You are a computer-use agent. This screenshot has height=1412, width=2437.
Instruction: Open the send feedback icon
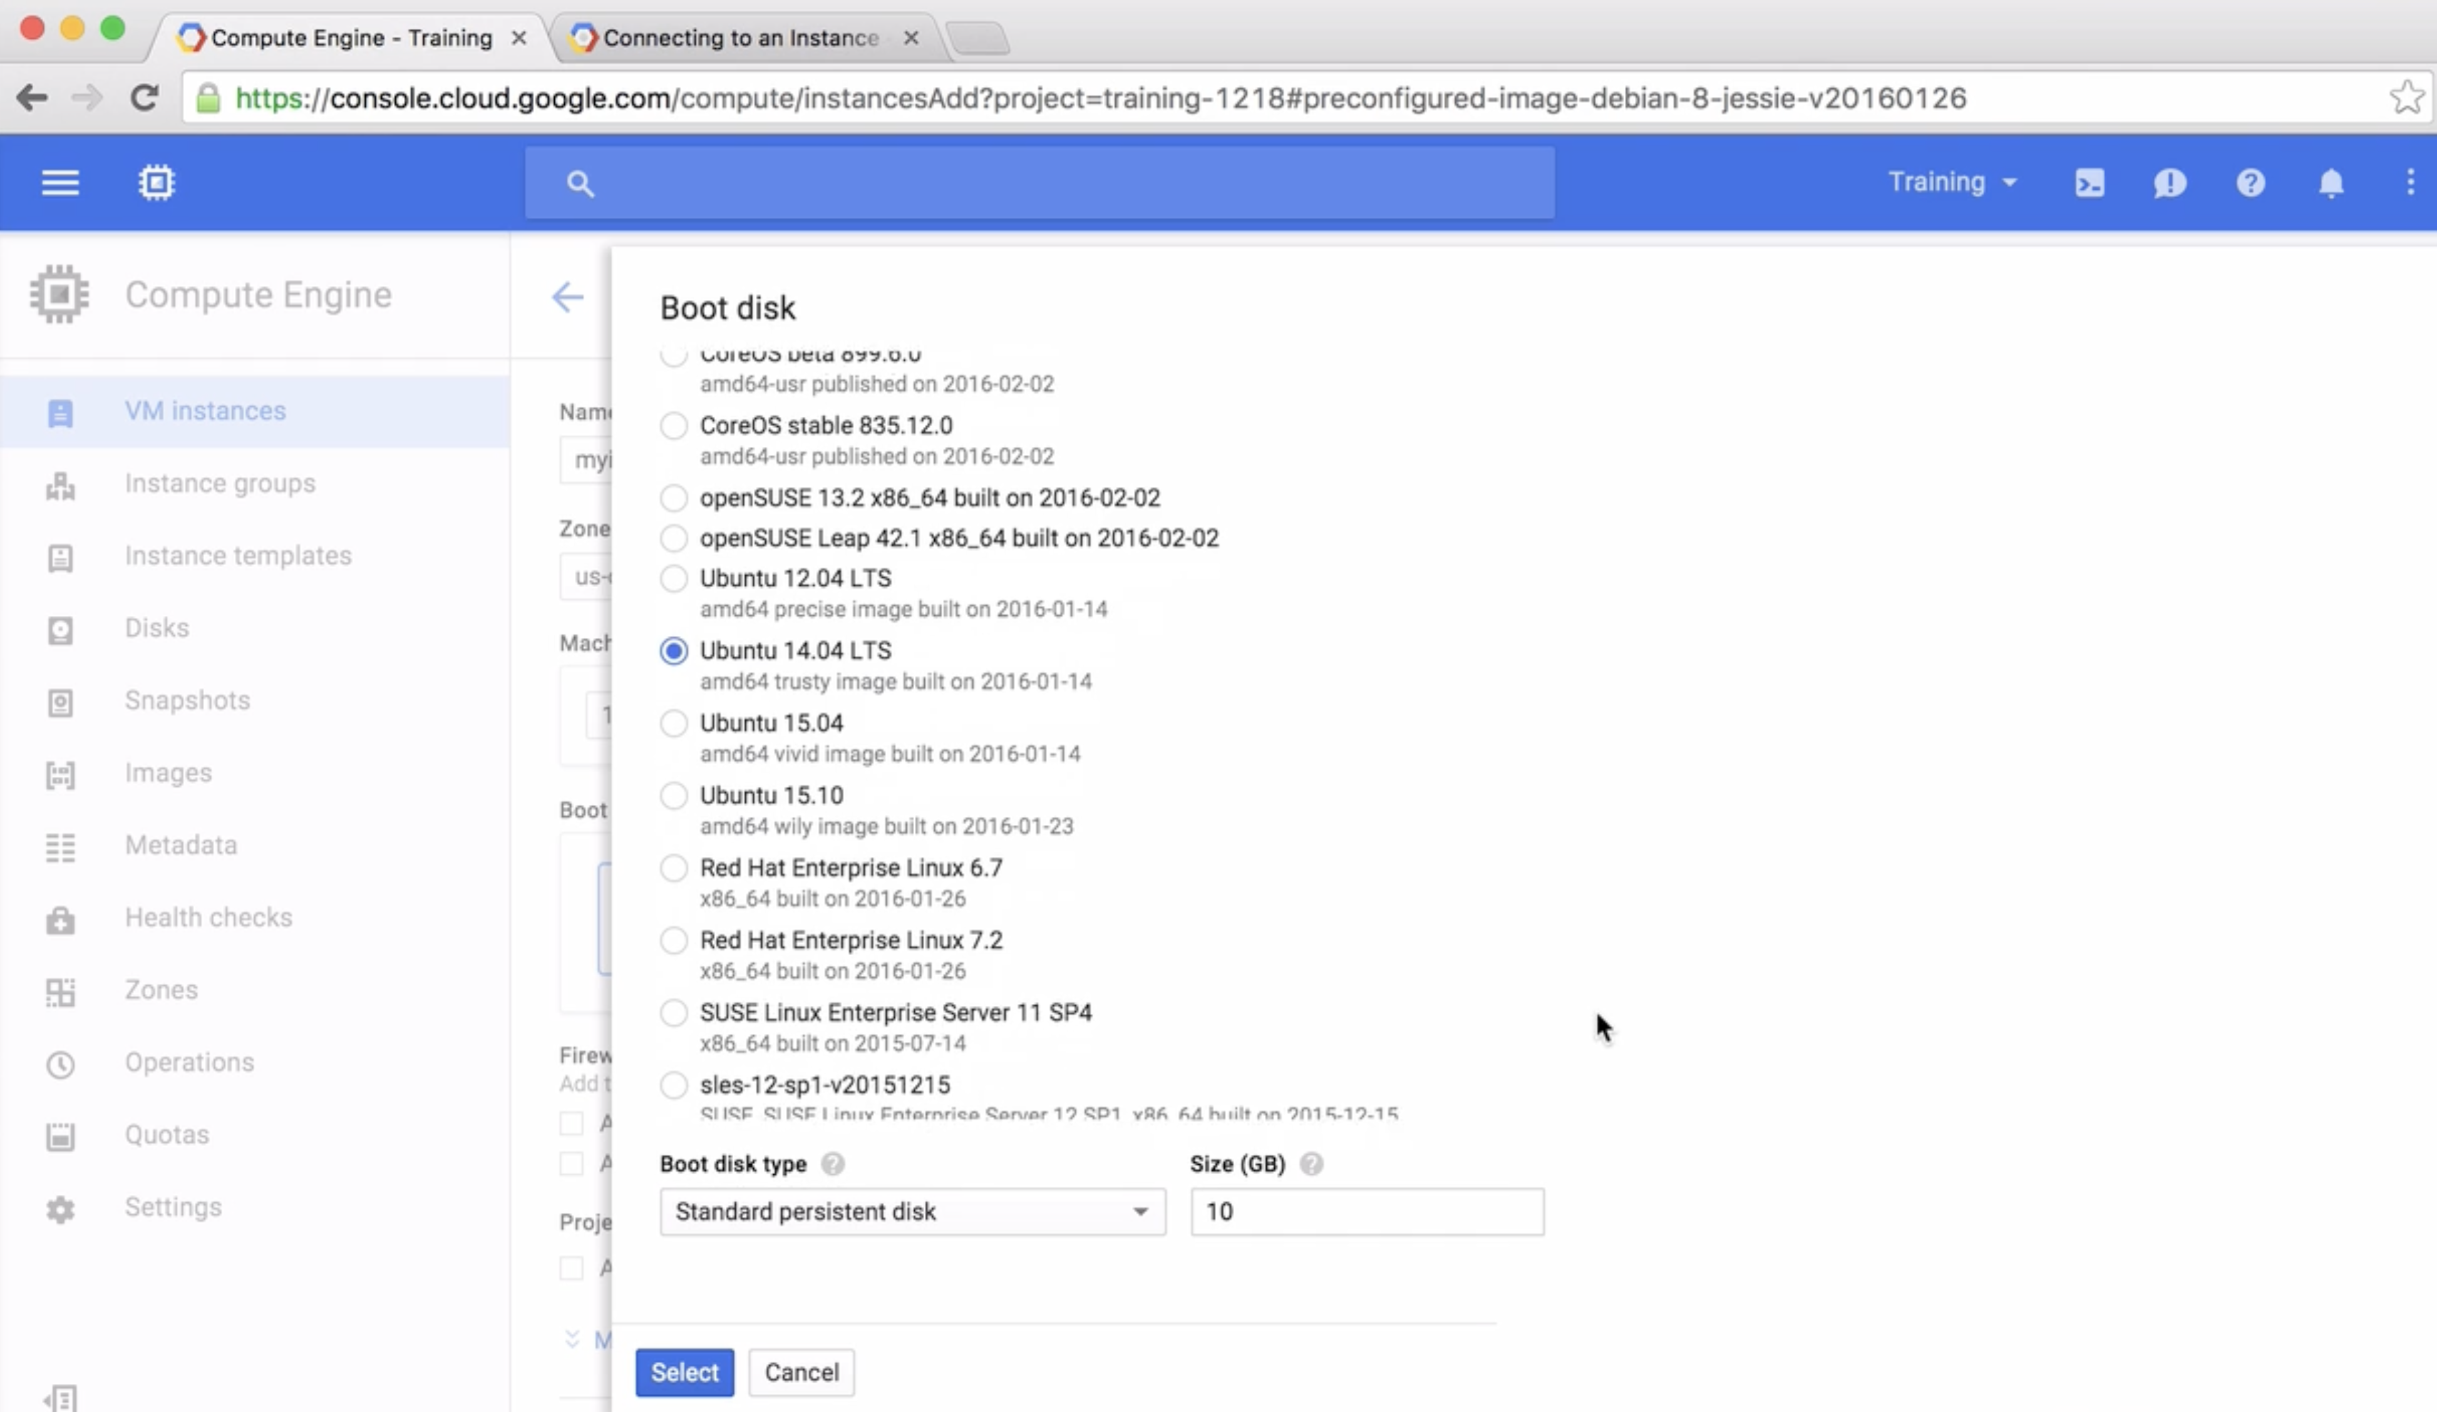(2169, 183)
